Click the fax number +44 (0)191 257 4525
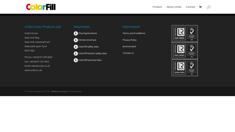This screenshot has width=235, height=132. click(x=39, y=62)
